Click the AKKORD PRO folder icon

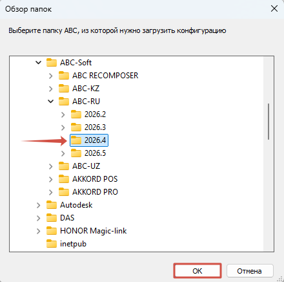point(64,192)
